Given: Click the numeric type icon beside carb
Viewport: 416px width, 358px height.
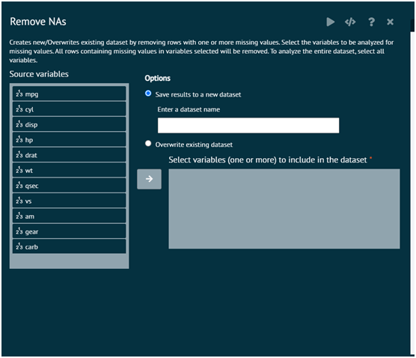Looking at the screenshot, I should pos(19,246).
